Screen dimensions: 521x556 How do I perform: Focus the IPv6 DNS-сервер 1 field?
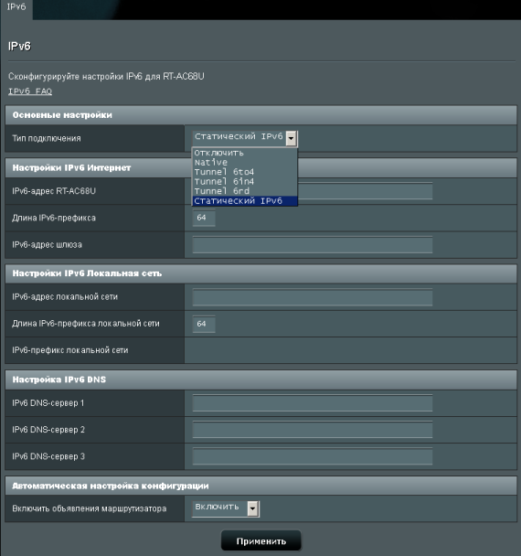313,403
